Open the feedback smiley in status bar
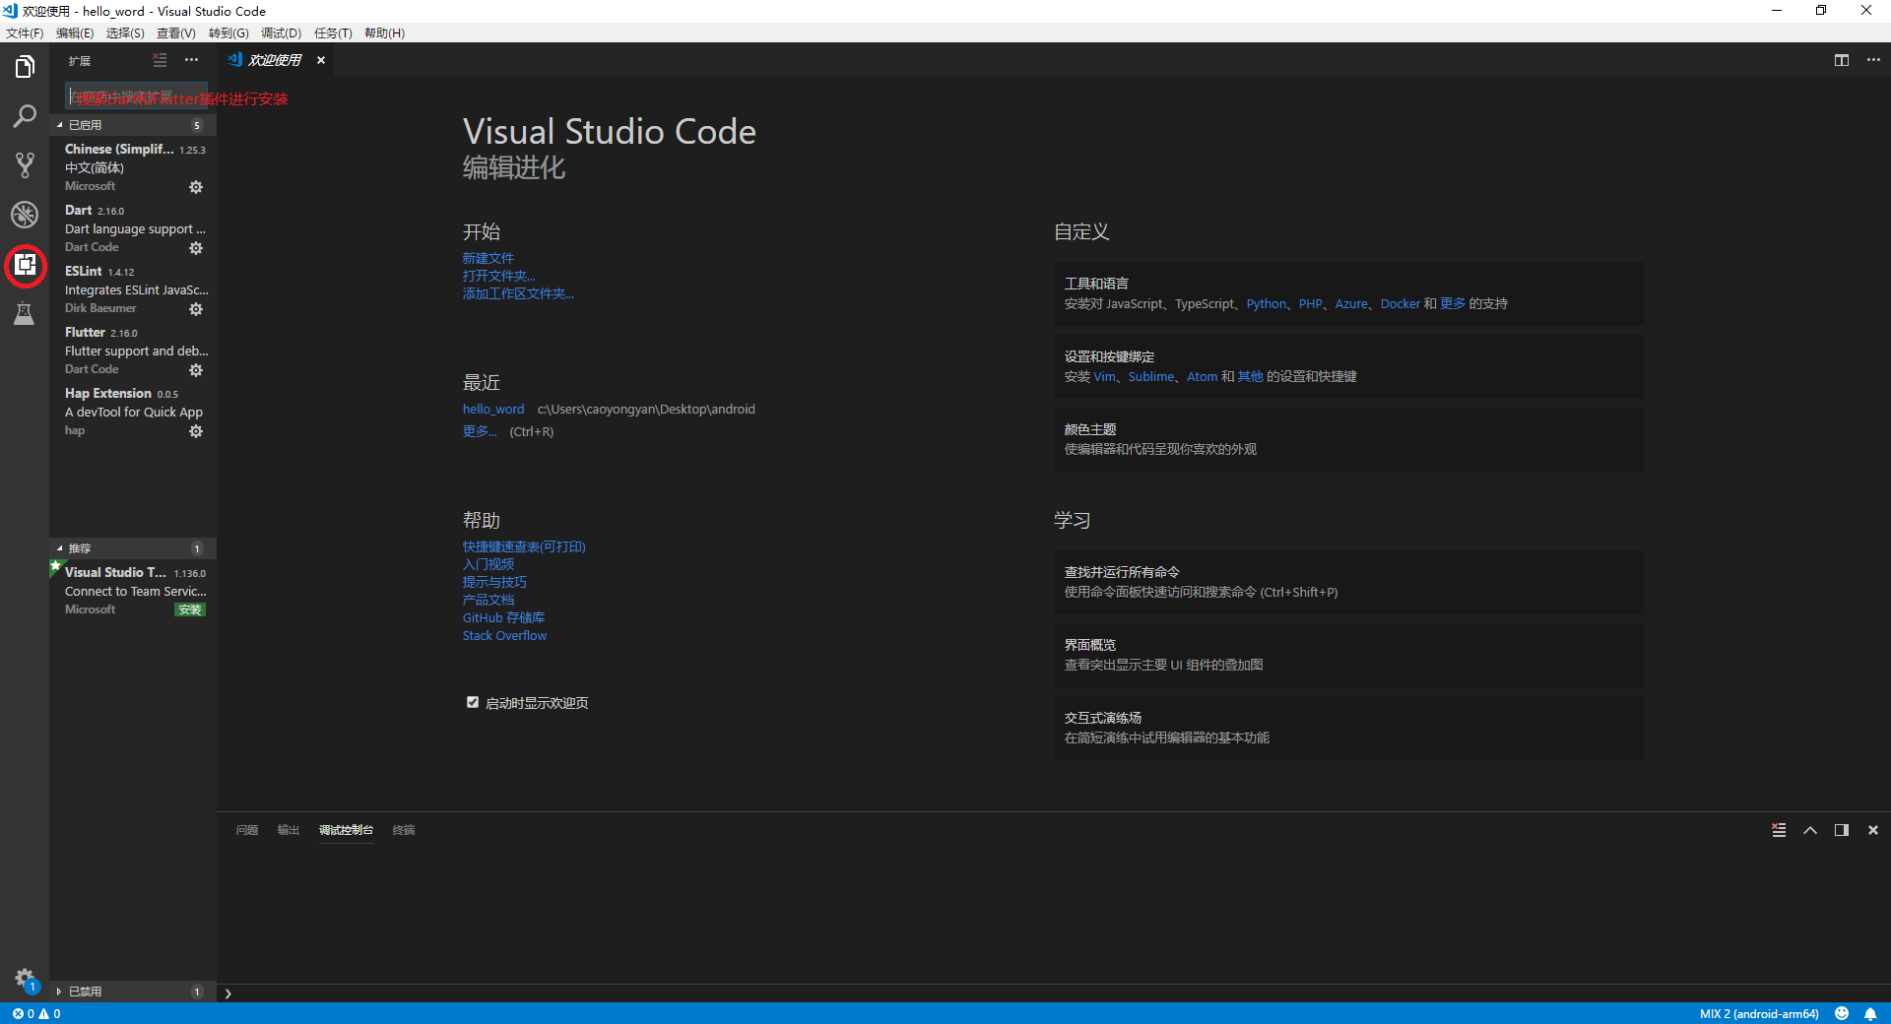 tap(1842, 1013)
